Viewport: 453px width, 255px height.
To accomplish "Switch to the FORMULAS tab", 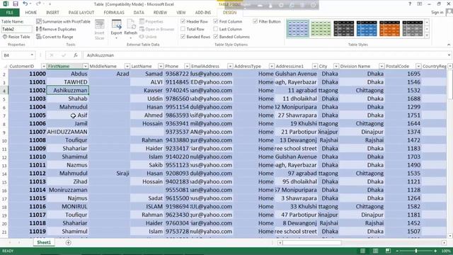I will [114, 13].
